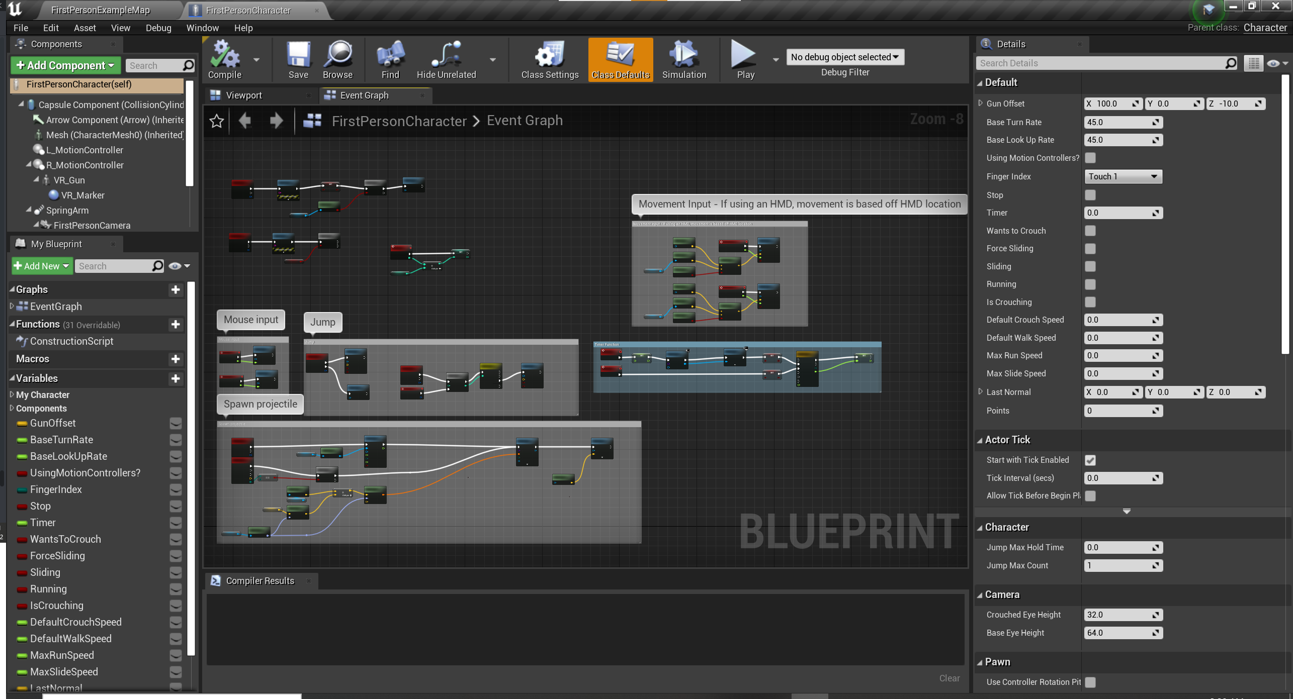Open the File menu
This screenshot has width=1293, height=699.
(21, 28)
